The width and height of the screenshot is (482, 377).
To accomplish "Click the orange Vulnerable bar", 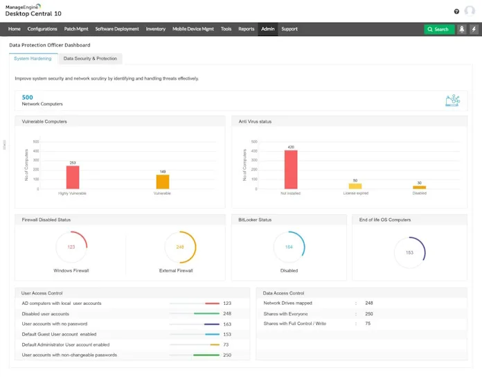I will pyautogui.click(x=163, y=182).
